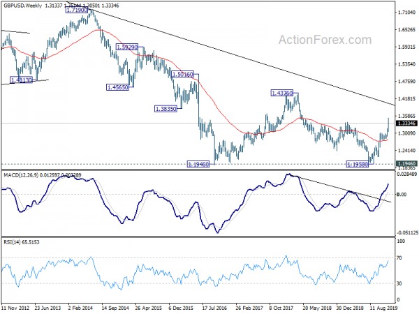Click the 1.48130 price label

pos(21,80)
